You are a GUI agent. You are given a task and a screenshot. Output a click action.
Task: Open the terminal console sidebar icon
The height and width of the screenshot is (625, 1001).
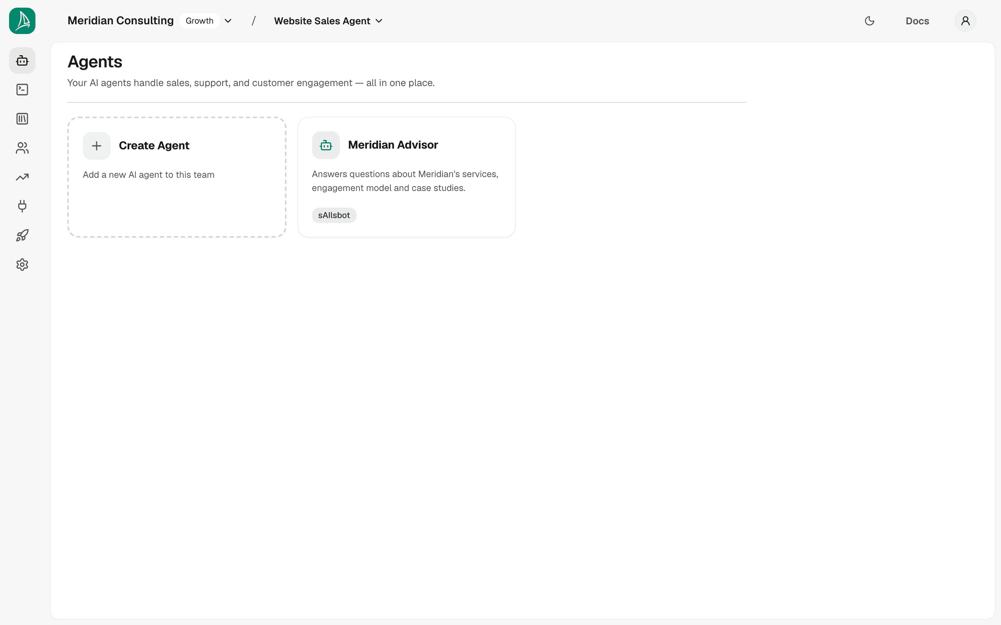22,90
